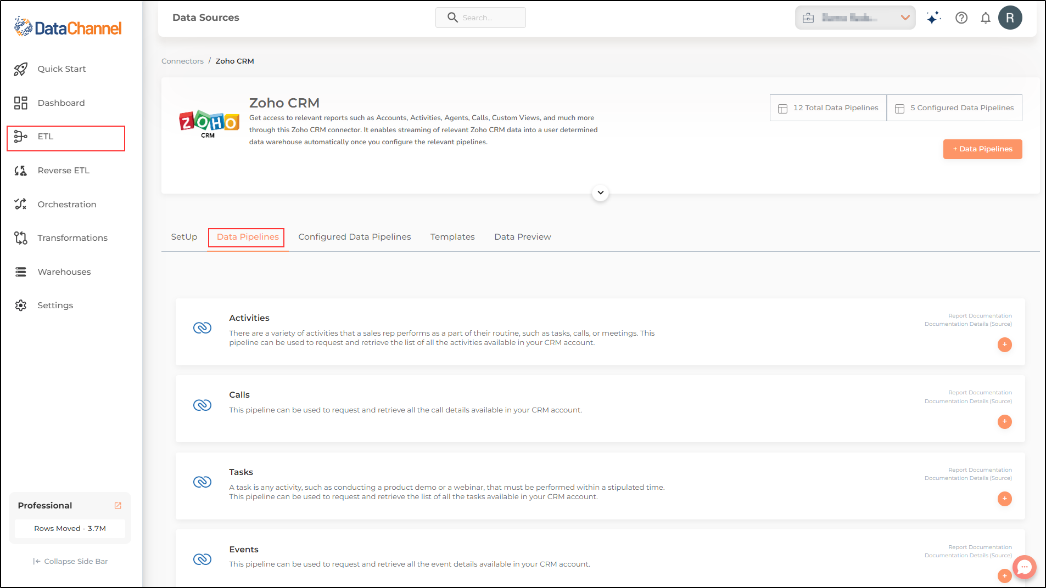Click the orange + Data Pipelines button
Screen dimensions: 1046x588
tap(983, 149)
